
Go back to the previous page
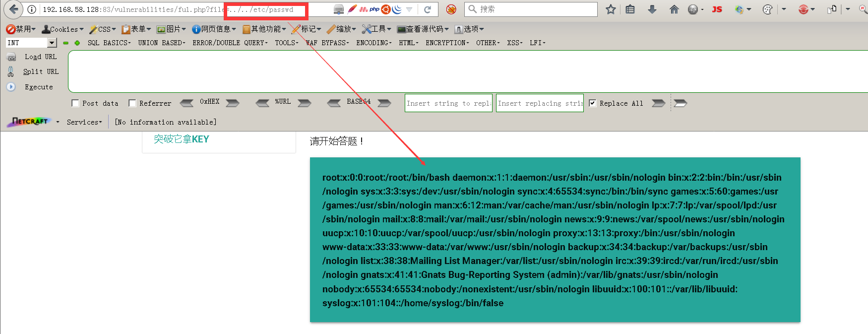tap(13, 9)
